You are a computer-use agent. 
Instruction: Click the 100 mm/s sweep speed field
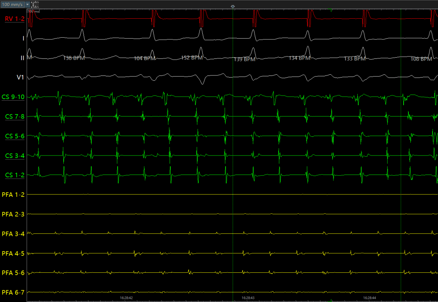(13, 4)
